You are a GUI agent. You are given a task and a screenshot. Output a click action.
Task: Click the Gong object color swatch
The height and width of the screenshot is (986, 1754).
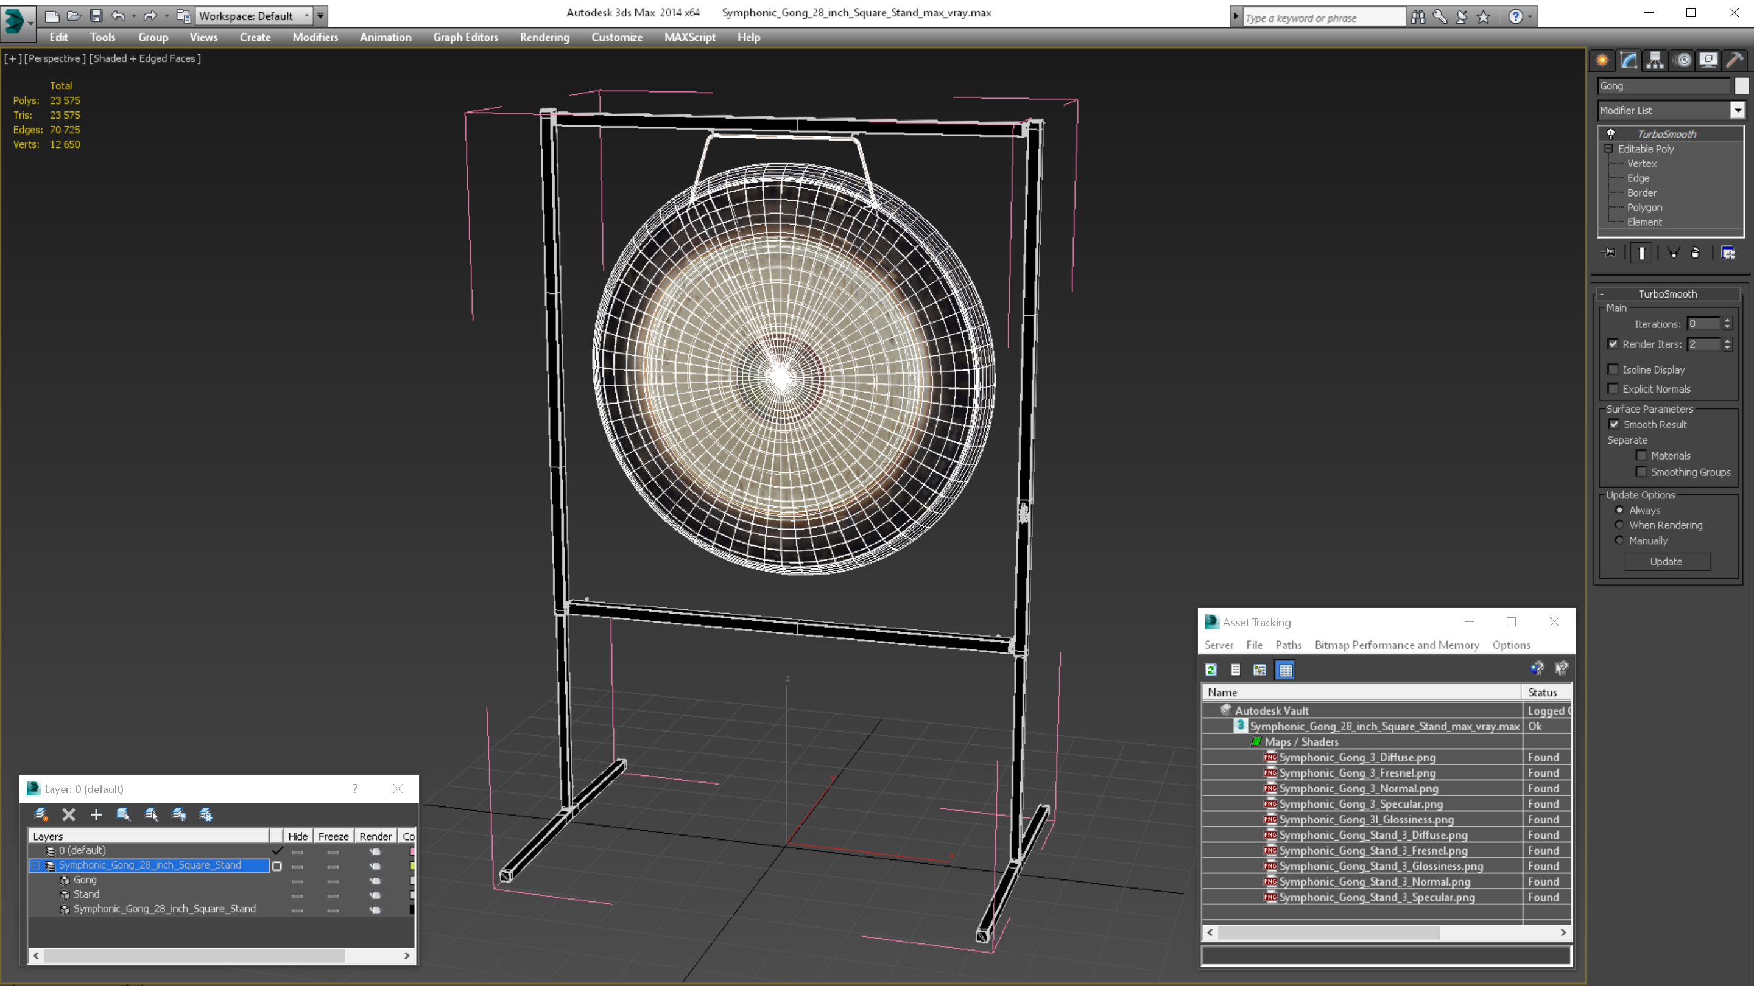[x=1741, y=86]
